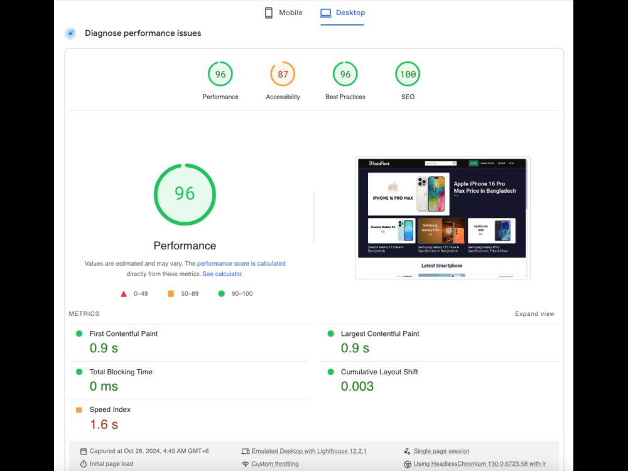Open the Single page session details

click(441, 451)
